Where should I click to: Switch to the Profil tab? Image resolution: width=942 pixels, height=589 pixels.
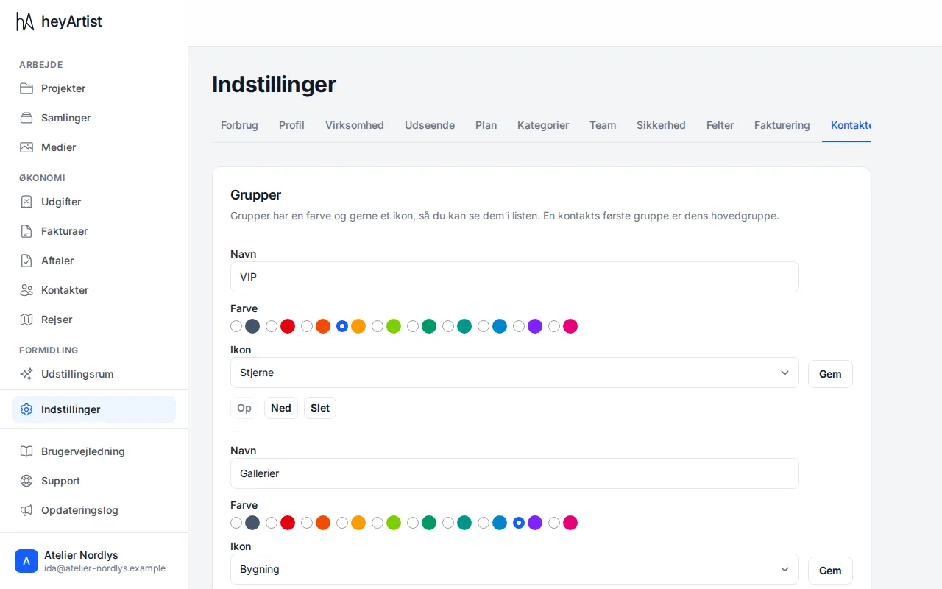coord(291,125)
